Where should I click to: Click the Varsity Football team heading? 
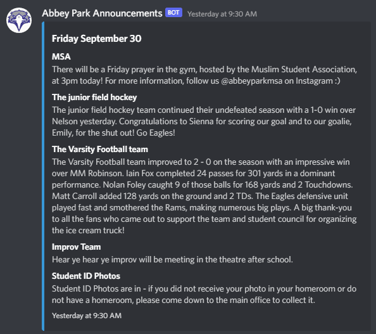(100, 149)
